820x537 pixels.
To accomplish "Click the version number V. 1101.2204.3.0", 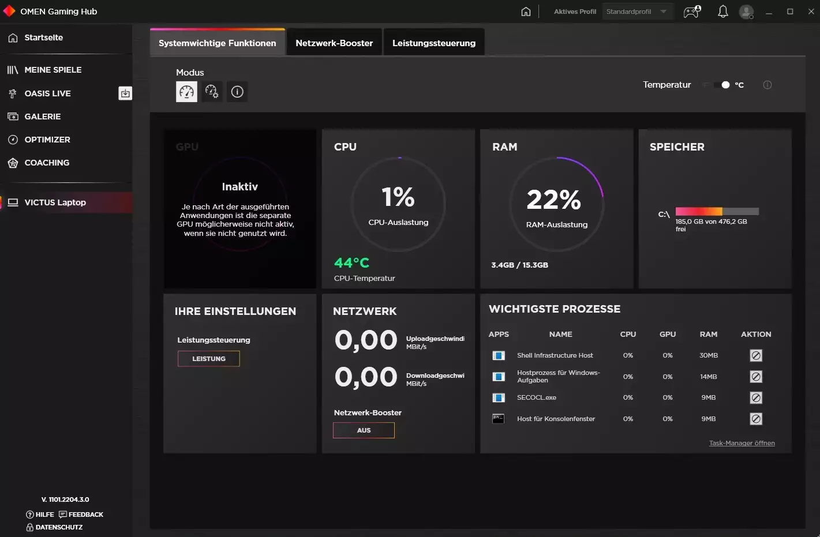I will pos(65,500).
